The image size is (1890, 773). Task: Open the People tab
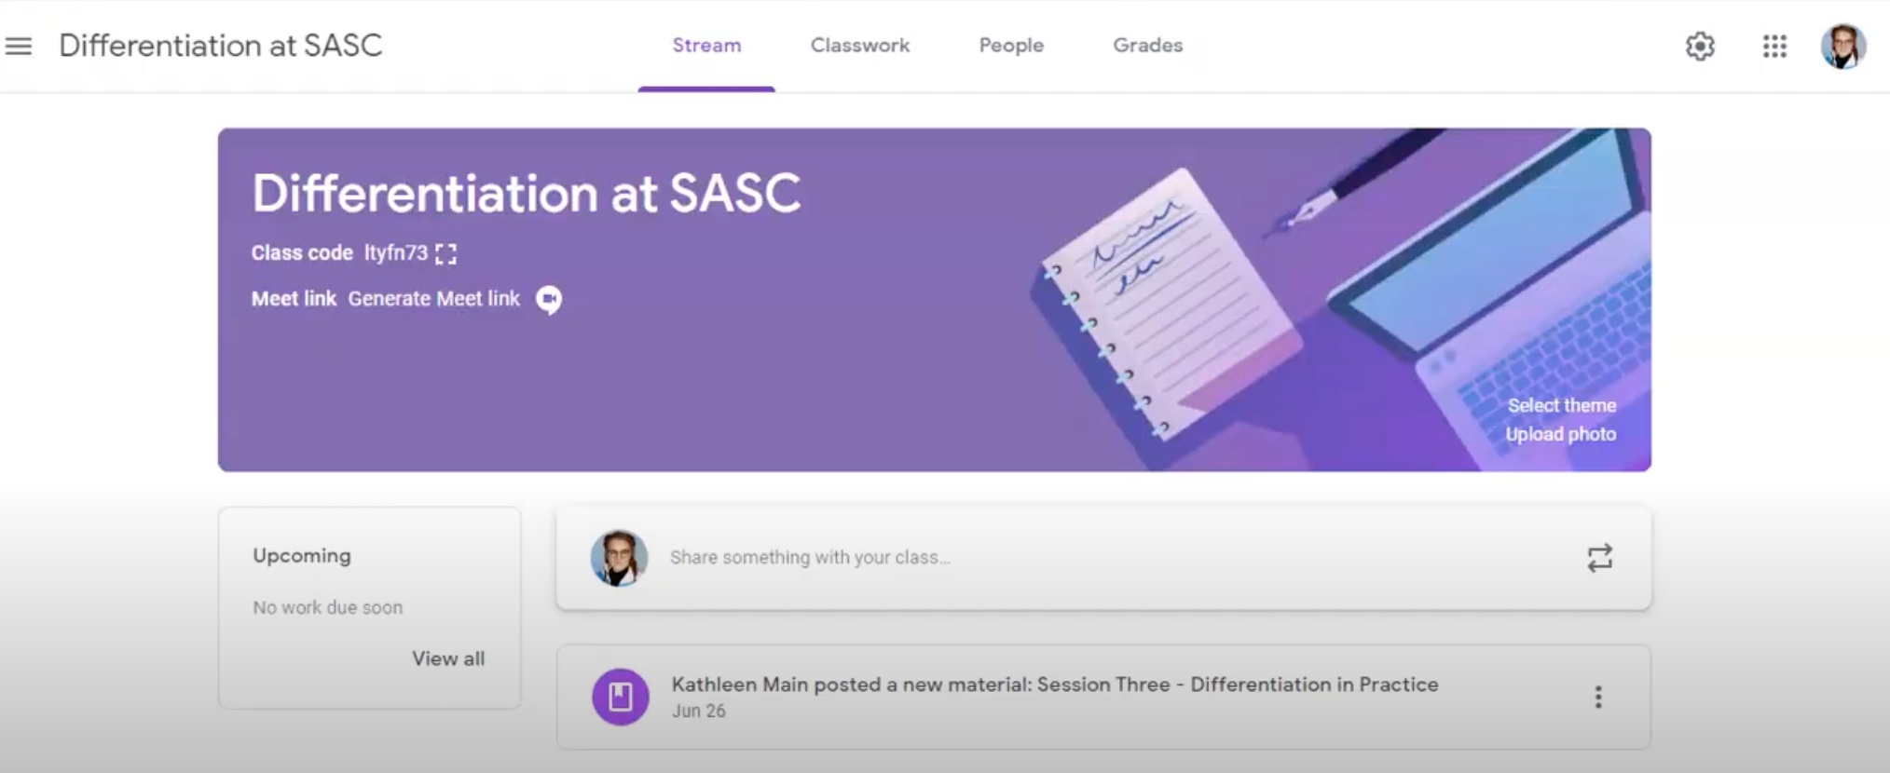pyautogui.click(x=1010, y=46)
